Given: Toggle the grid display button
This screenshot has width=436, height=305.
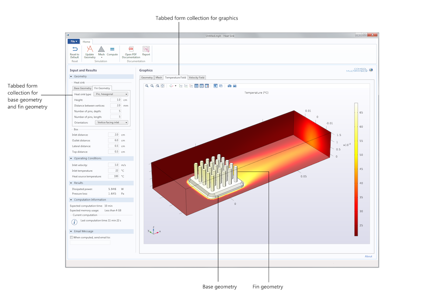Looking at the screenshot, I should [196, 86].
